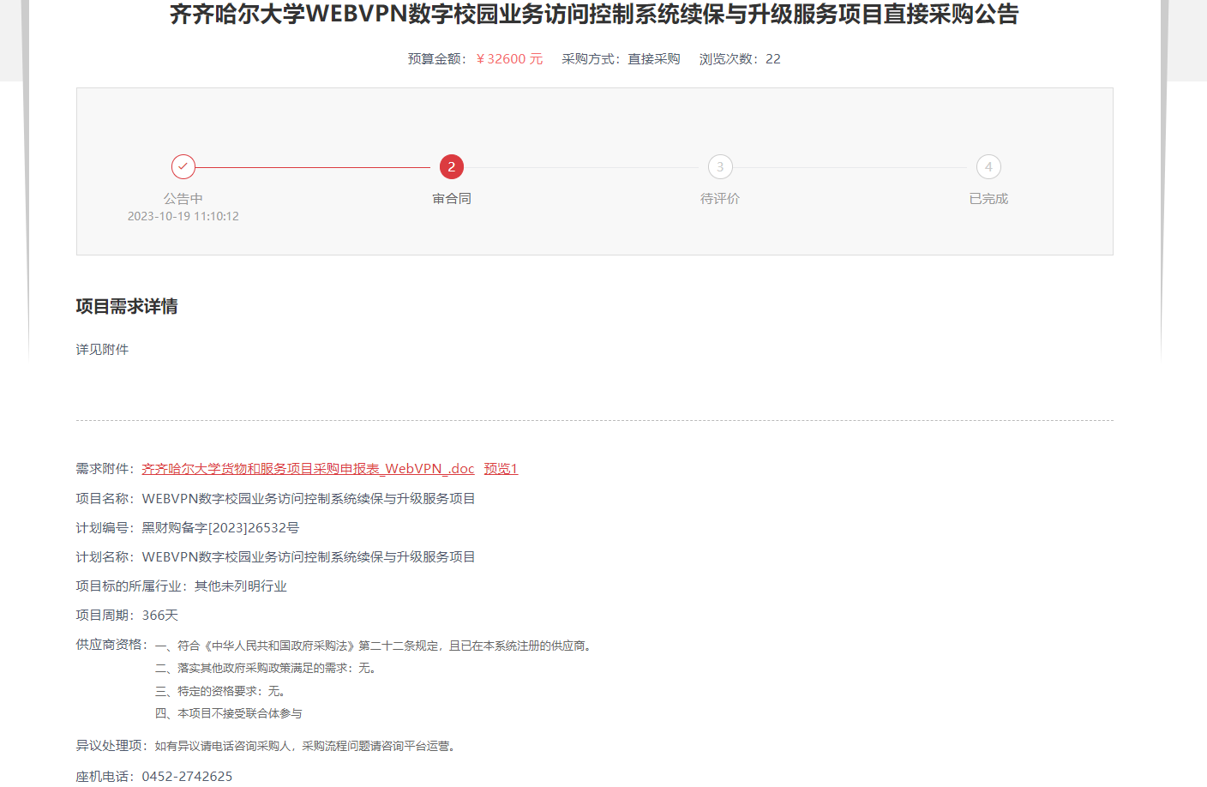Click the 浏览次数 22 view counter
This screenshot has width=1207, height=787.
740,58
